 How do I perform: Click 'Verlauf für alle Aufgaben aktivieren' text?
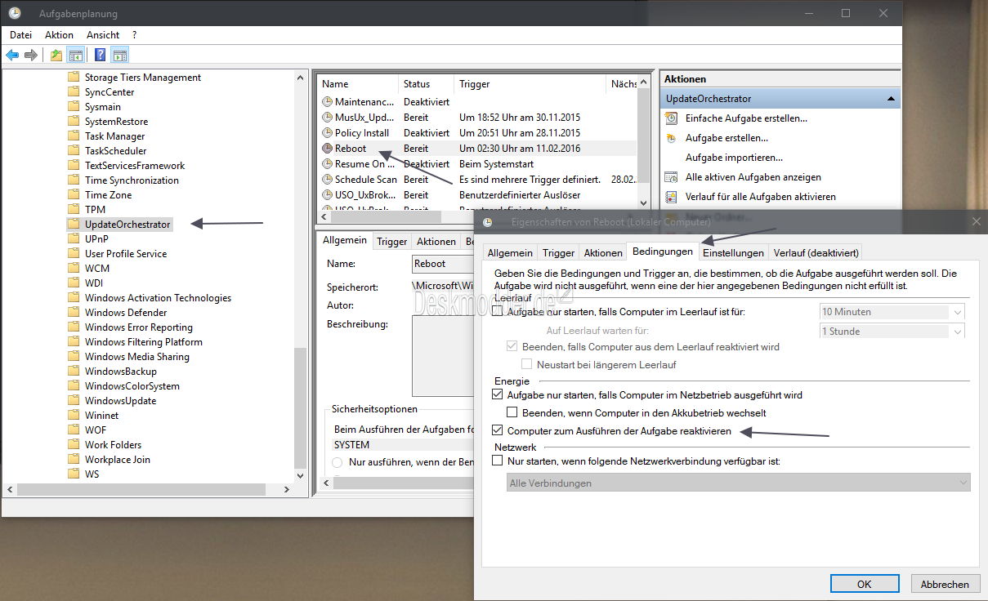pyautogui.click(x=760, y=197)
